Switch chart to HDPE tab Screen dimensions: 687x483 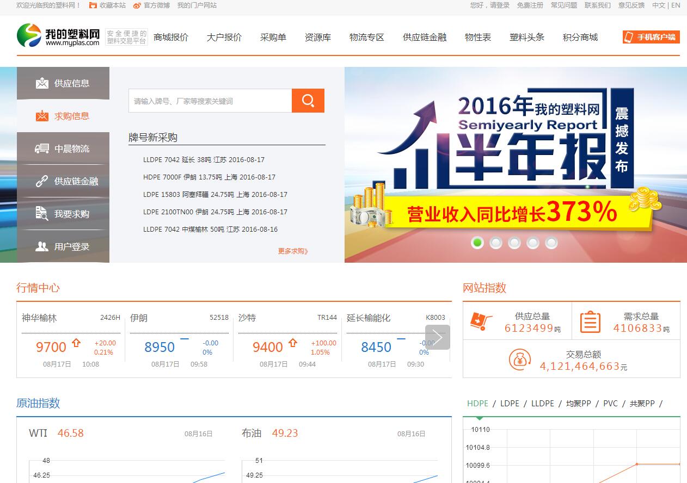click(x=478, y=404)
